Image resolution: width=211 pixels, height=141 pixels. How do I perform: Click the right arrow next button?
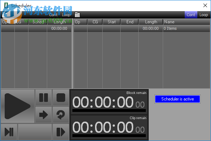tap(44, 115)
